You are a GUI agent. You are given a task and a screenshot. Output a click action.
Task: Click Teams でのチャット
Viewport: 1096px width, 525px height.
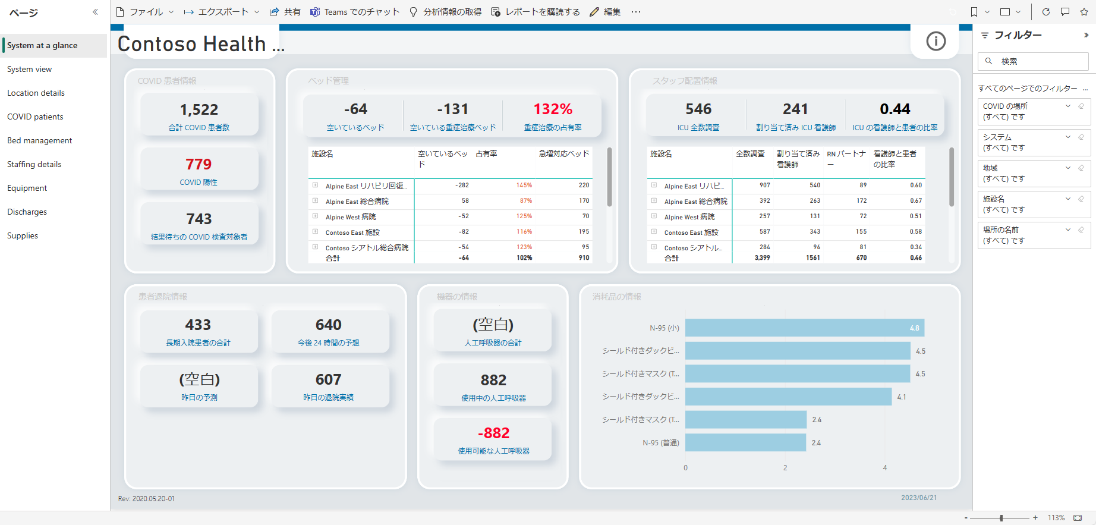[355, 12]
